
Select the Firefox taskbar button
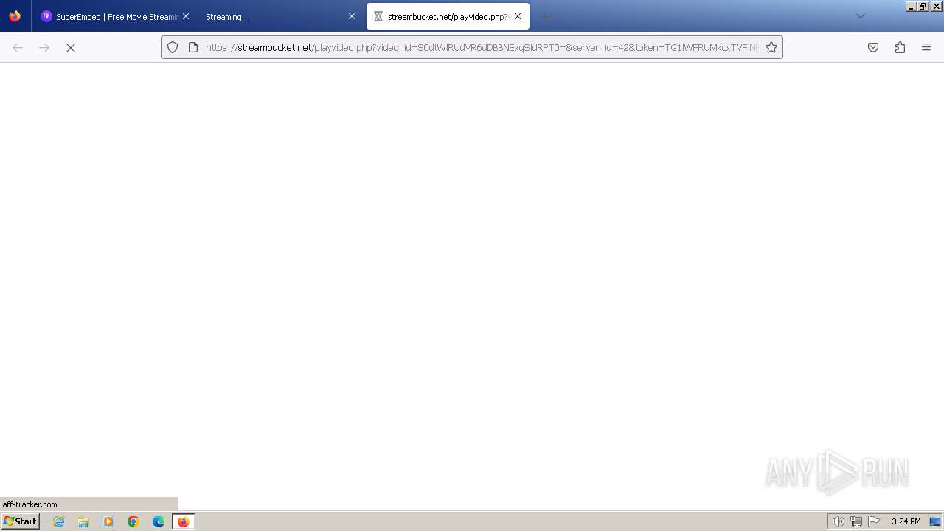(183, 521)
